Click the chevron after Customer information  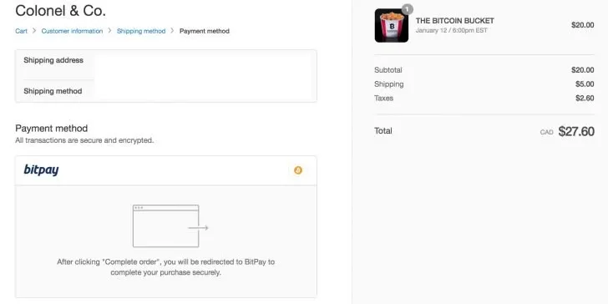109,31
